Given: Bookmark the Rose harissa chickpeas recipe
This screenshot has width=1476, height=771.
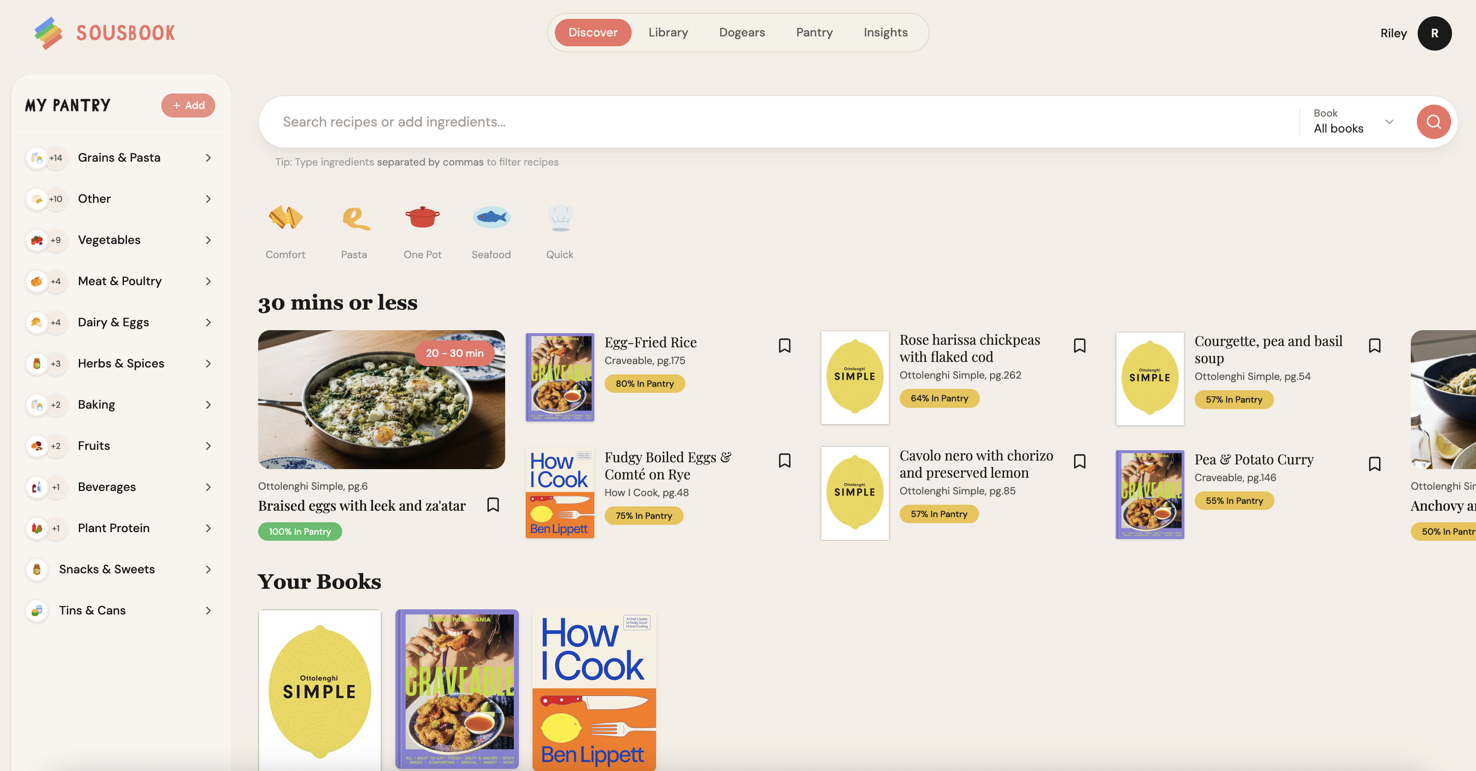Looking at the screenshot, I should pos(1079,345).
